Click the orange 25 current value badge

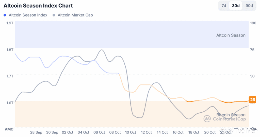tap(252, 100)
